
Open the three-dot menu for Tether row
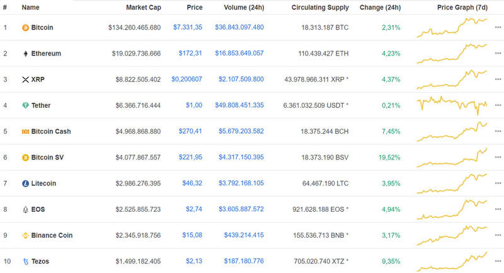click(x=498, y=105)
